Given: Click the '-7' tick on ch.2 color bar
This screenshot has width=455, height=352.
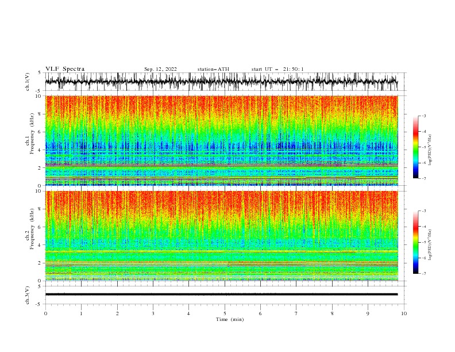Looking at the screenshot, I should pos(423,274).
